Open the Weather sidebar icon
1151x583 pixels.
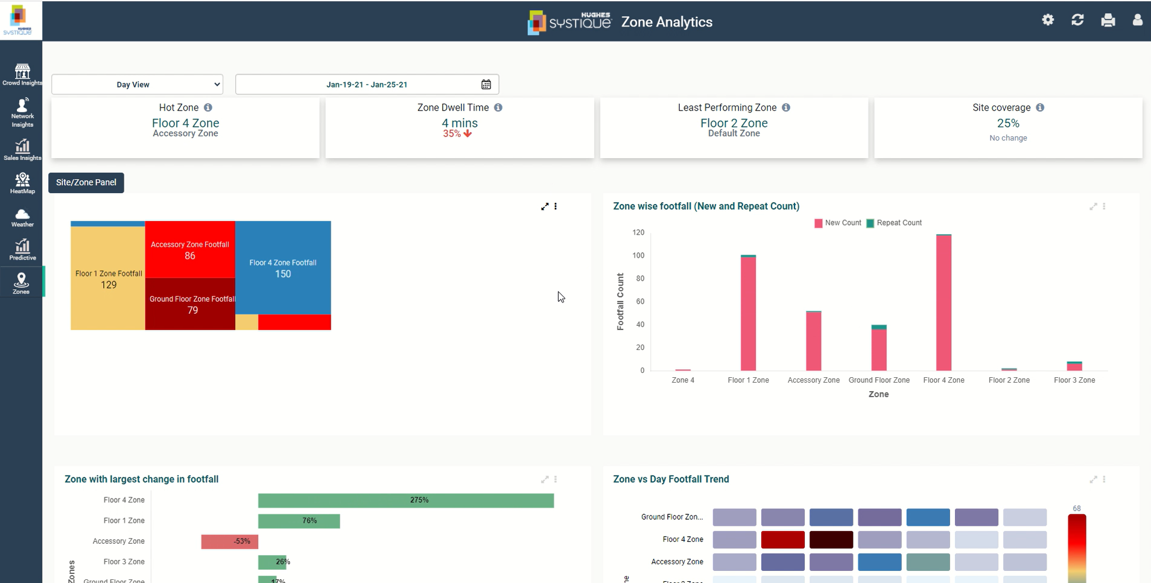22,217
